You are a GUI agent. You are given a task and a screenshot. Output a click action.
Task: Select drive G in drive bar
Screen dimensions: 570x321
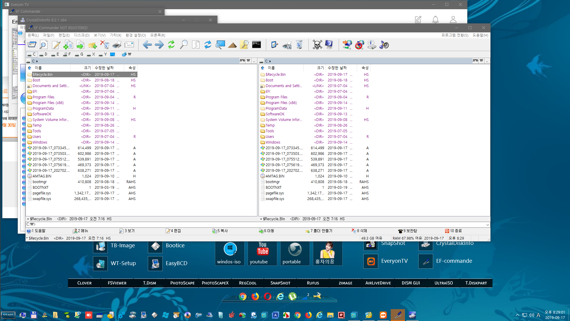(79, 54)
